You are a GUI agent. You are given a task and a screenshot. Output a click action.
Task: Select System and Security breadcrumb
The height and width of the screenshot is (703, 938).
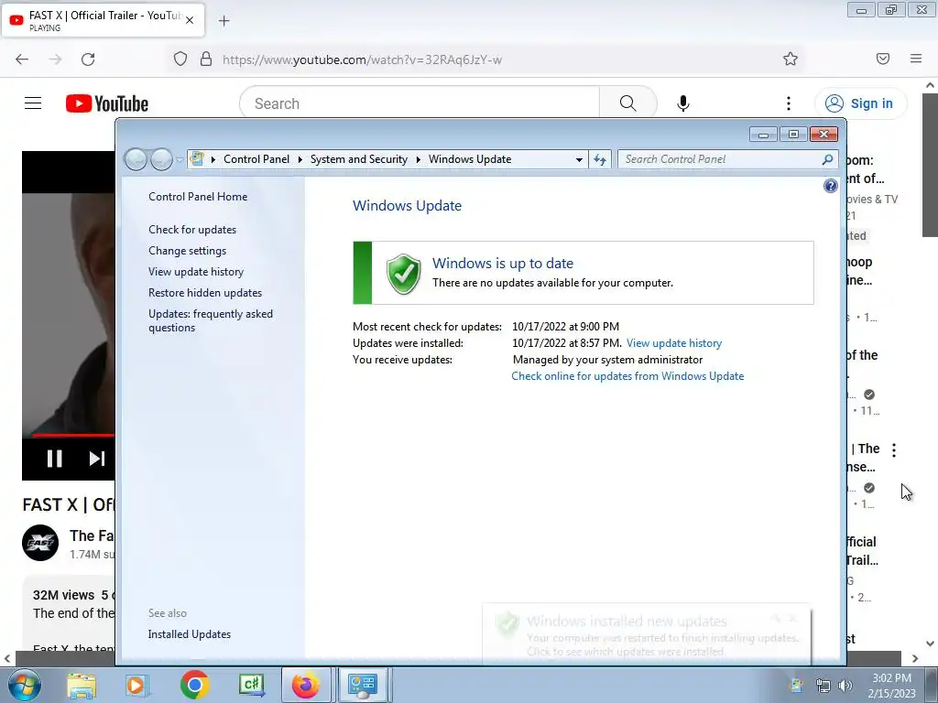pos(358,159)
